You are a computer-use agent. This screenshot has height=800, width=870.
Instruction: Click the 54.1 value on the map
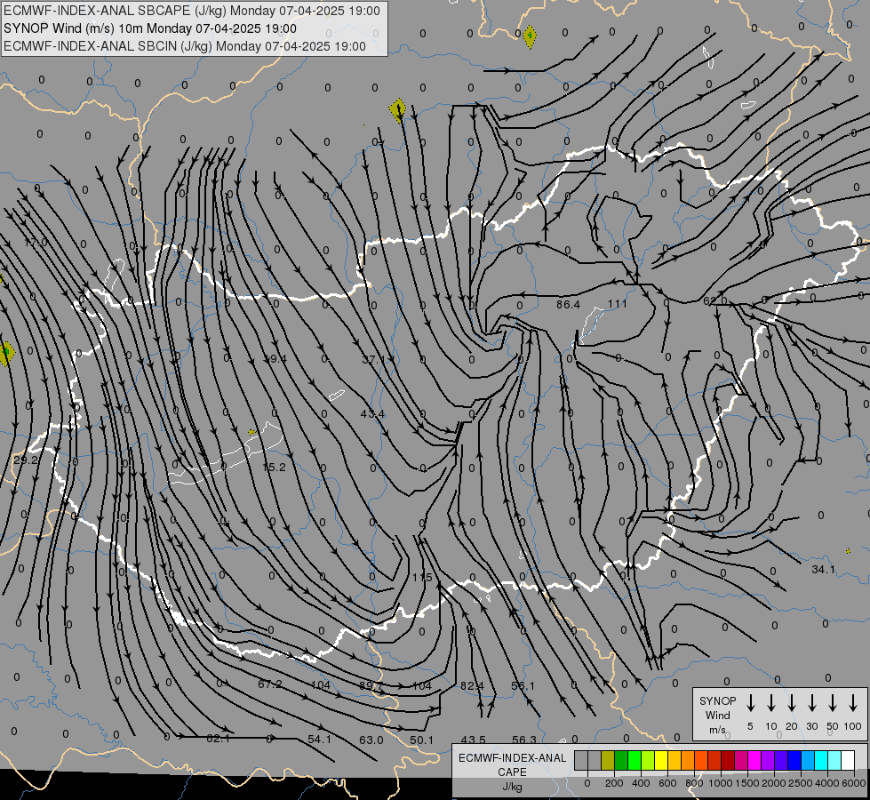click(319, 740)
